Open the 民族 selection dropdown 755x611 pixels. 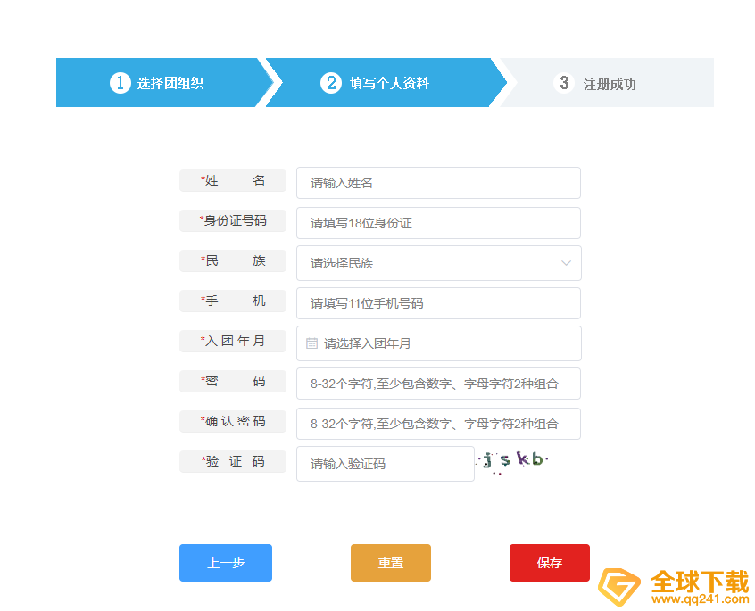[x=438, y=263]
